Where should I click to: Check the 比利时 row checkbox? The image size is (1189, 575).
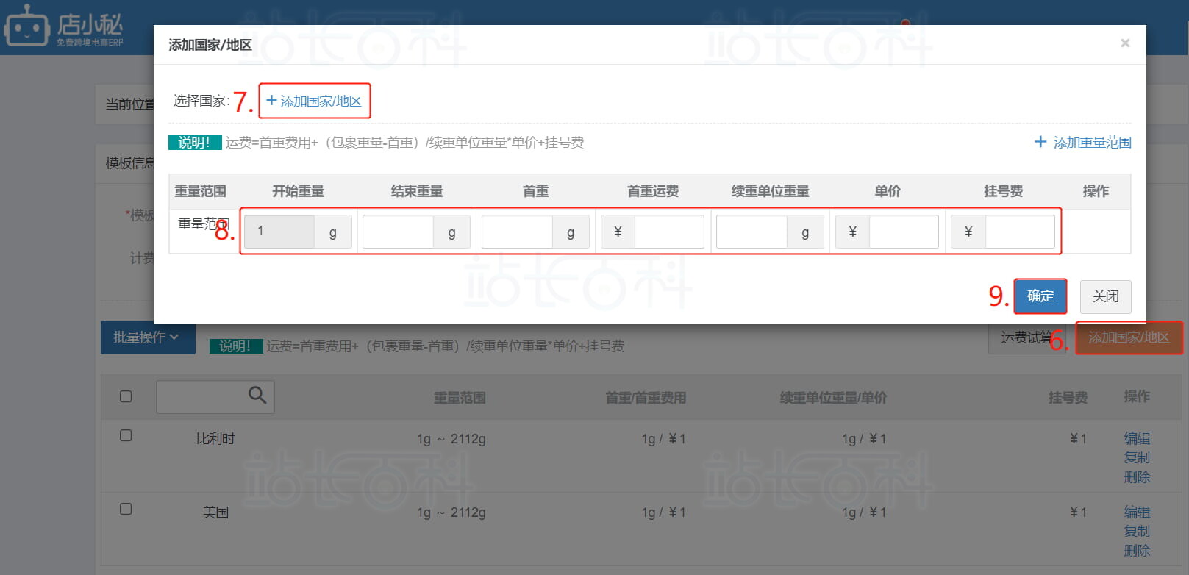[x=126, y=435]
